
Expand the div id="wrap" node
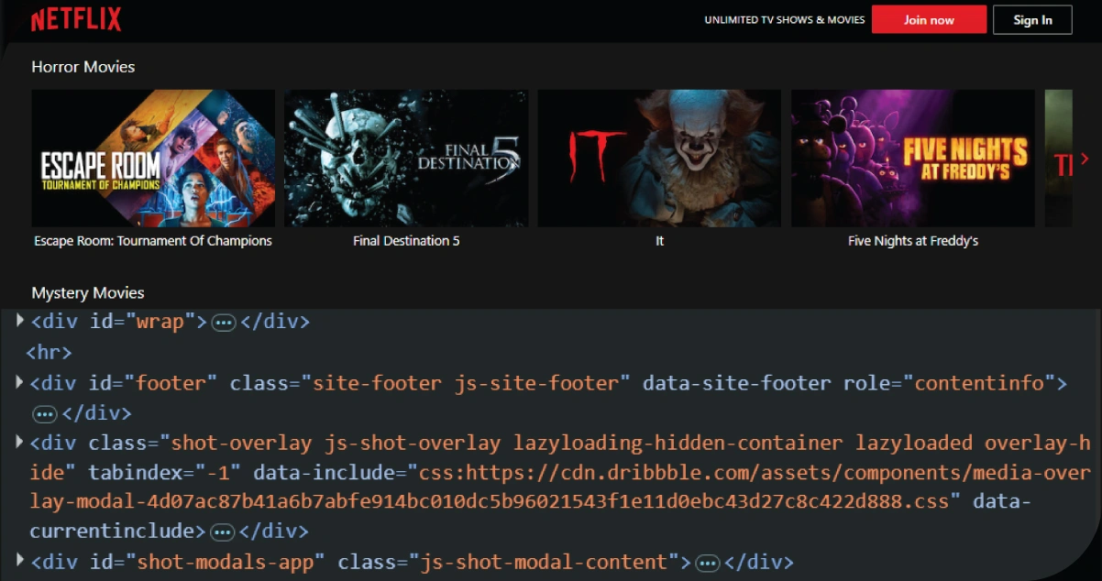20,320
